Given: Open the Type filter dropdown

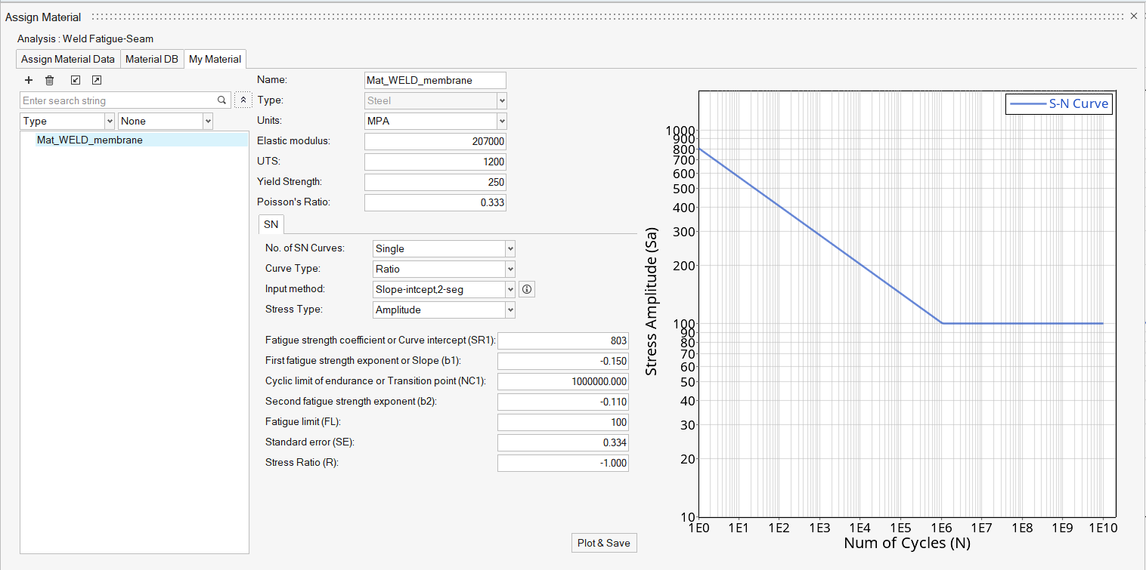Looking at the screenshot, I should [67, 121].
